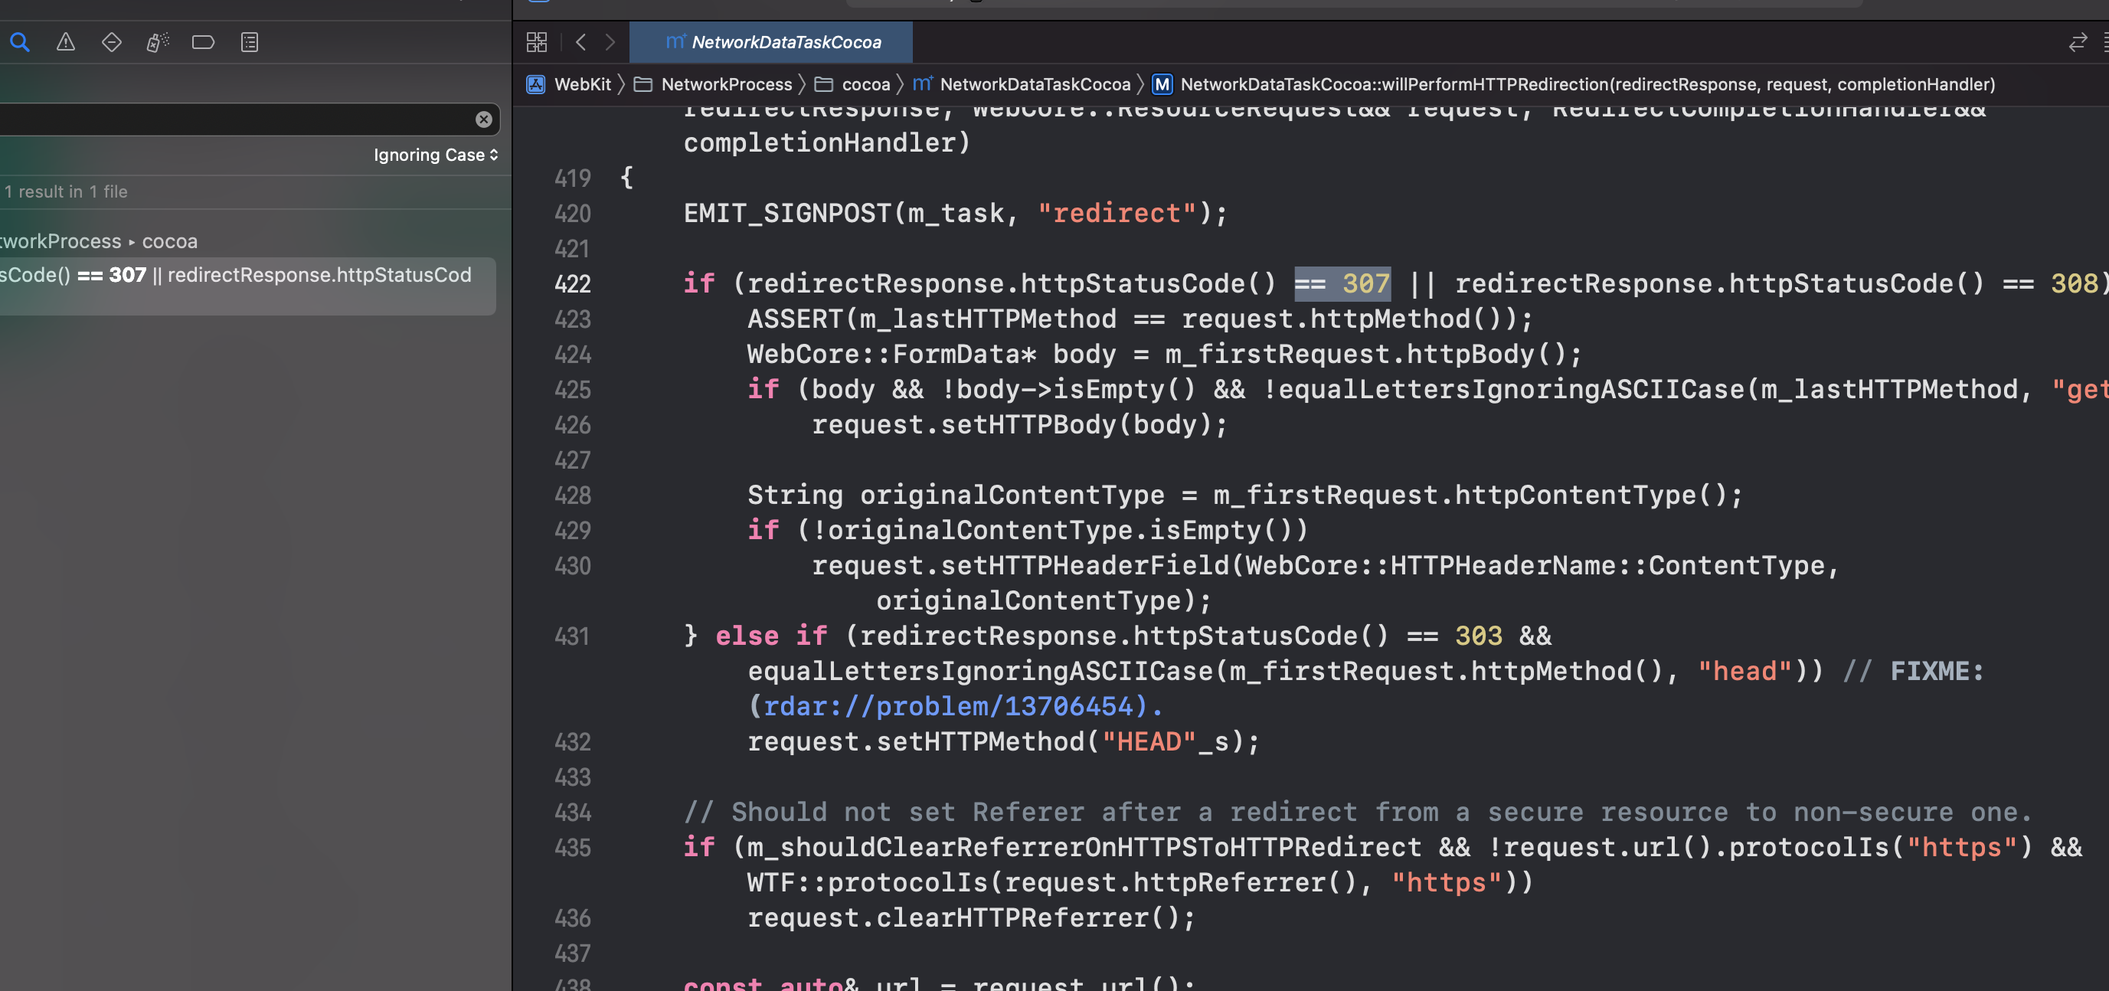This screenshot has height=991, width=2109.
Task: Open the Issue navigator warning icon
Action: [x=66, y=42]
